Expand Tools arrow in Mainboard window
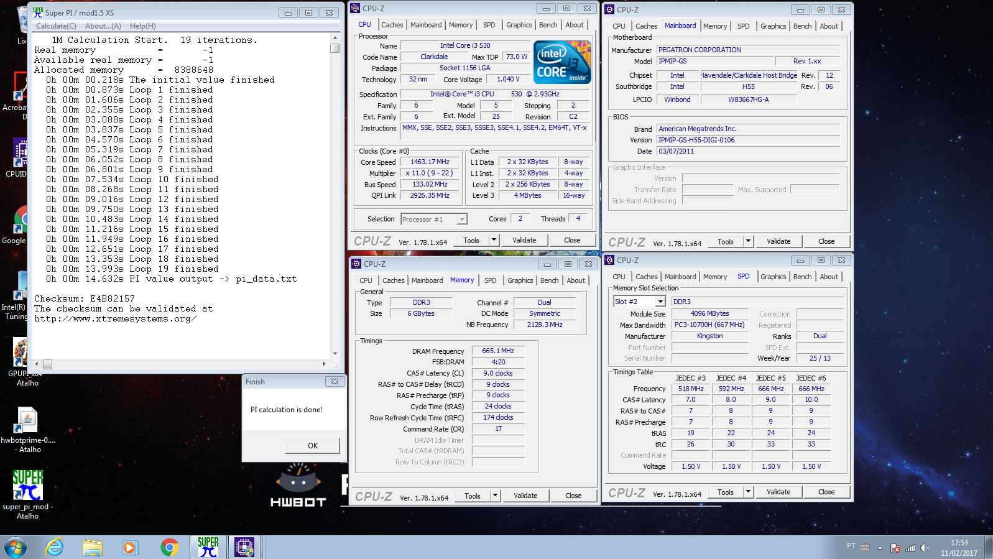Image resolution: width=993 pixels, height=559 pixels. coord(749,241)
